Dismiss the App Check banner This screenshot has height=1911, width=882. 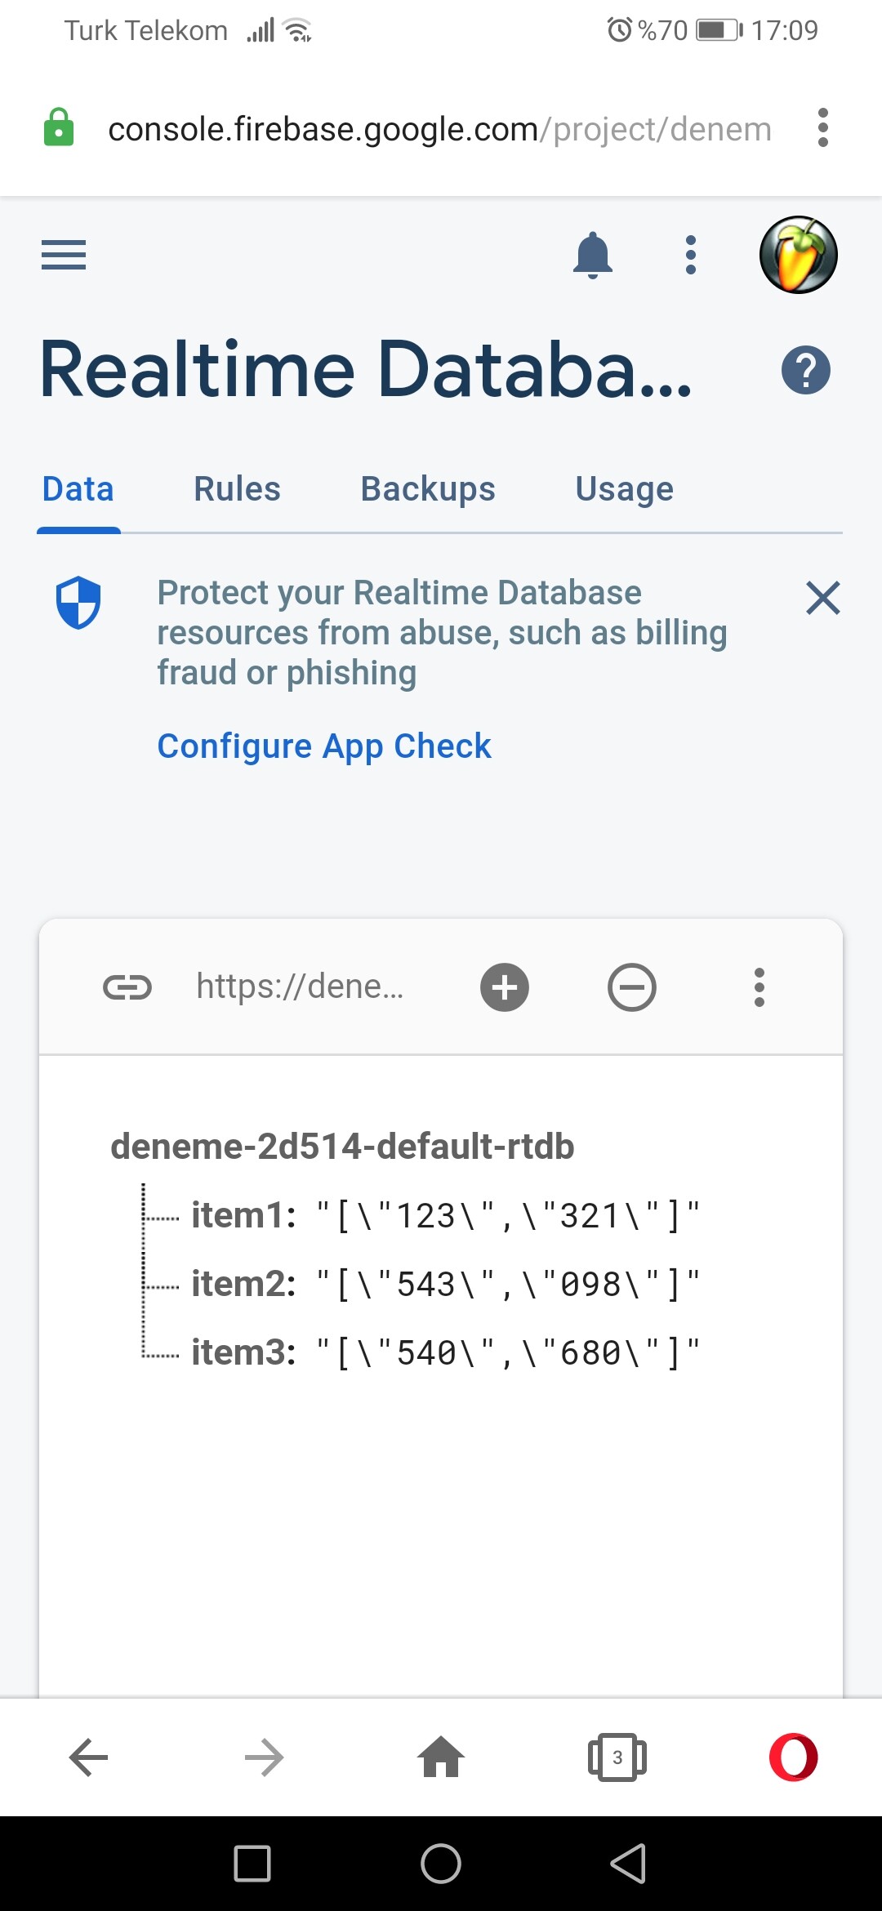point(823,598)
